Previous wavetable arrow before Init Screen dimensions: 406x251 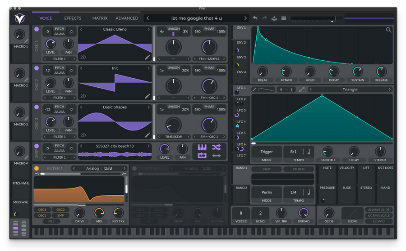point(81,68)
